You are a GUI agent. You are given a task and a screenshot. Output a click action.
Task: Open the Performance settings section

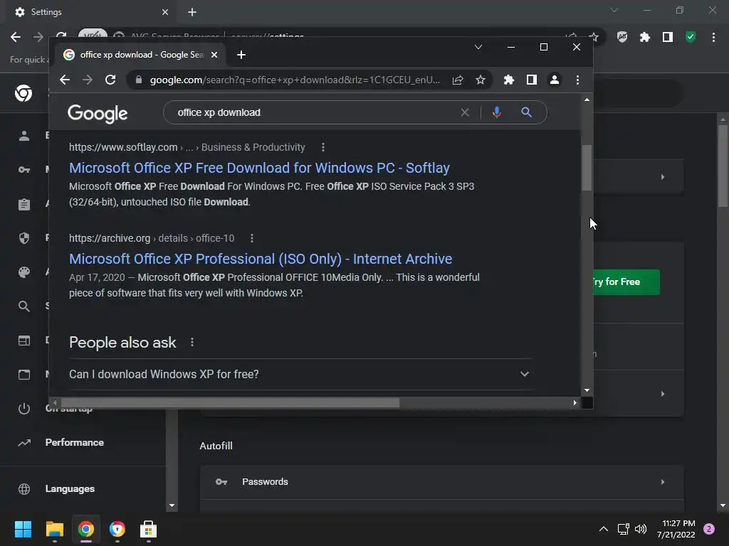tap(74, 442)
